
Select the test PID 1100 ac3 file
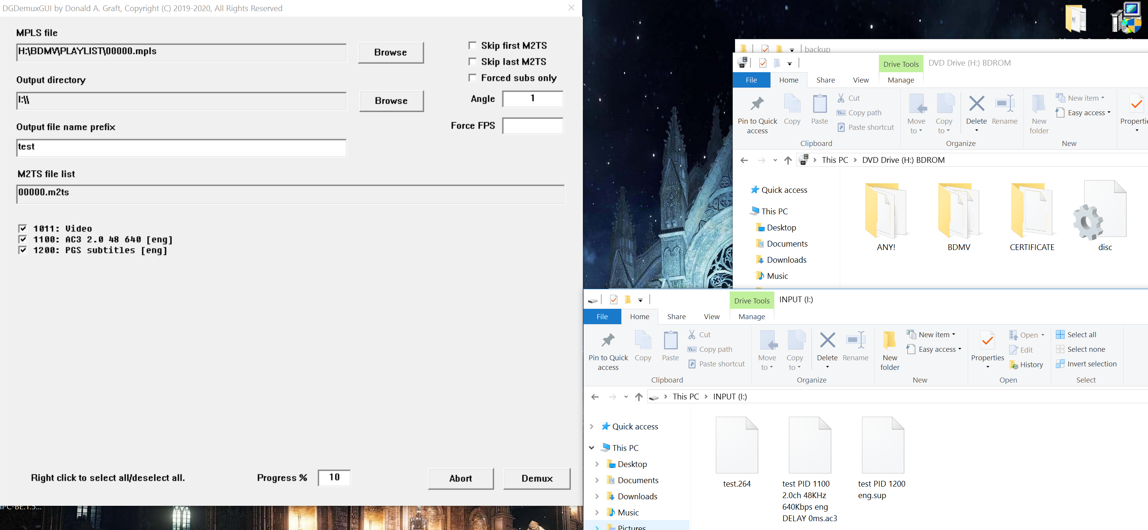(809, 469)
